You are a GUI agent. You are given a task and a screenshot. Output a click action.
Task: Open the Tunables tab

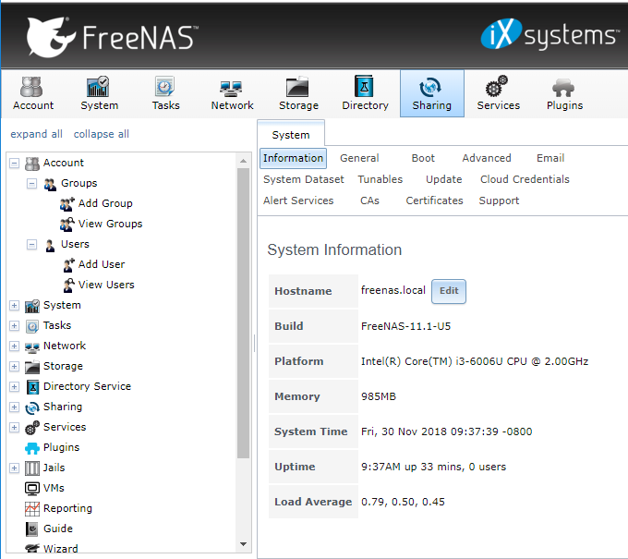point(380,179)
